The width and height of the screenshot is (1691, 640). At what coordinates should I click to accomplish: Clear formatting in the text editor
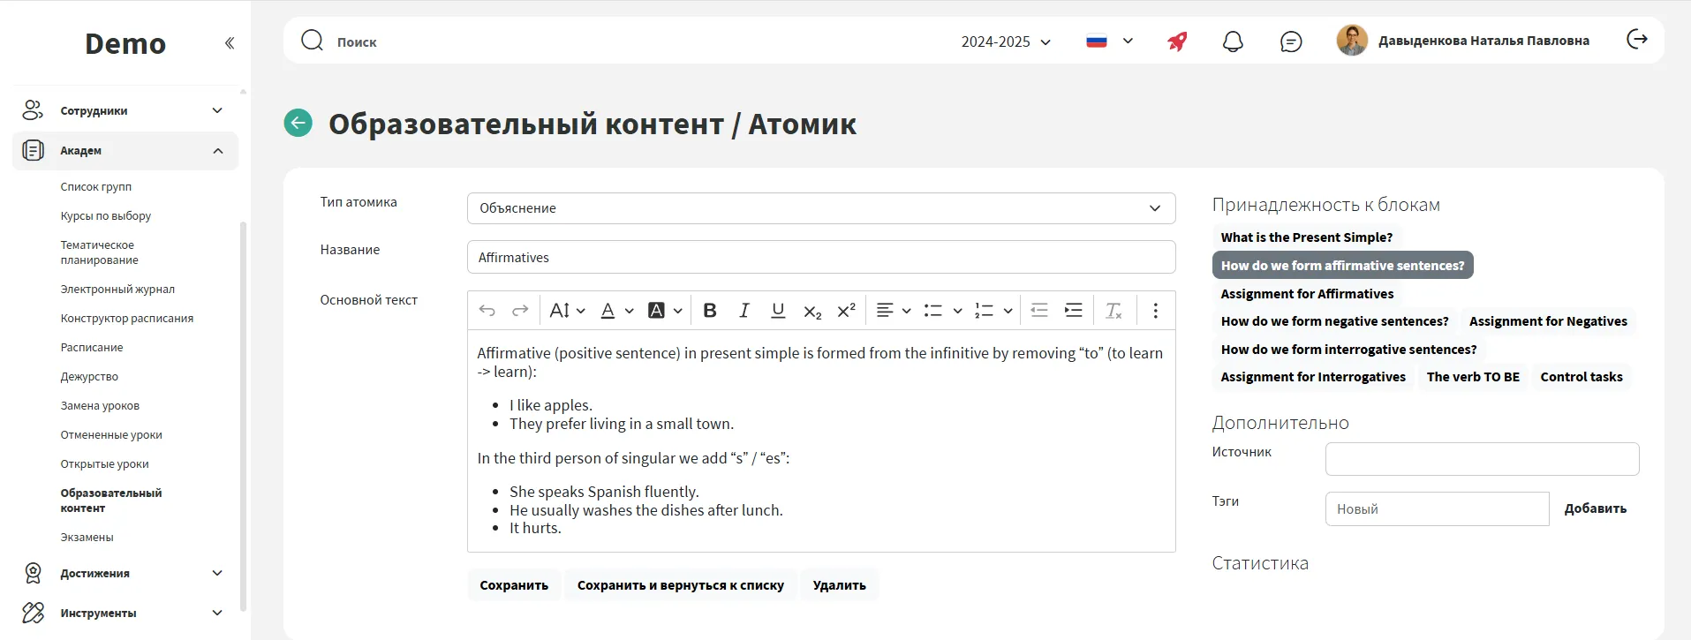[x=1113, y=311]
